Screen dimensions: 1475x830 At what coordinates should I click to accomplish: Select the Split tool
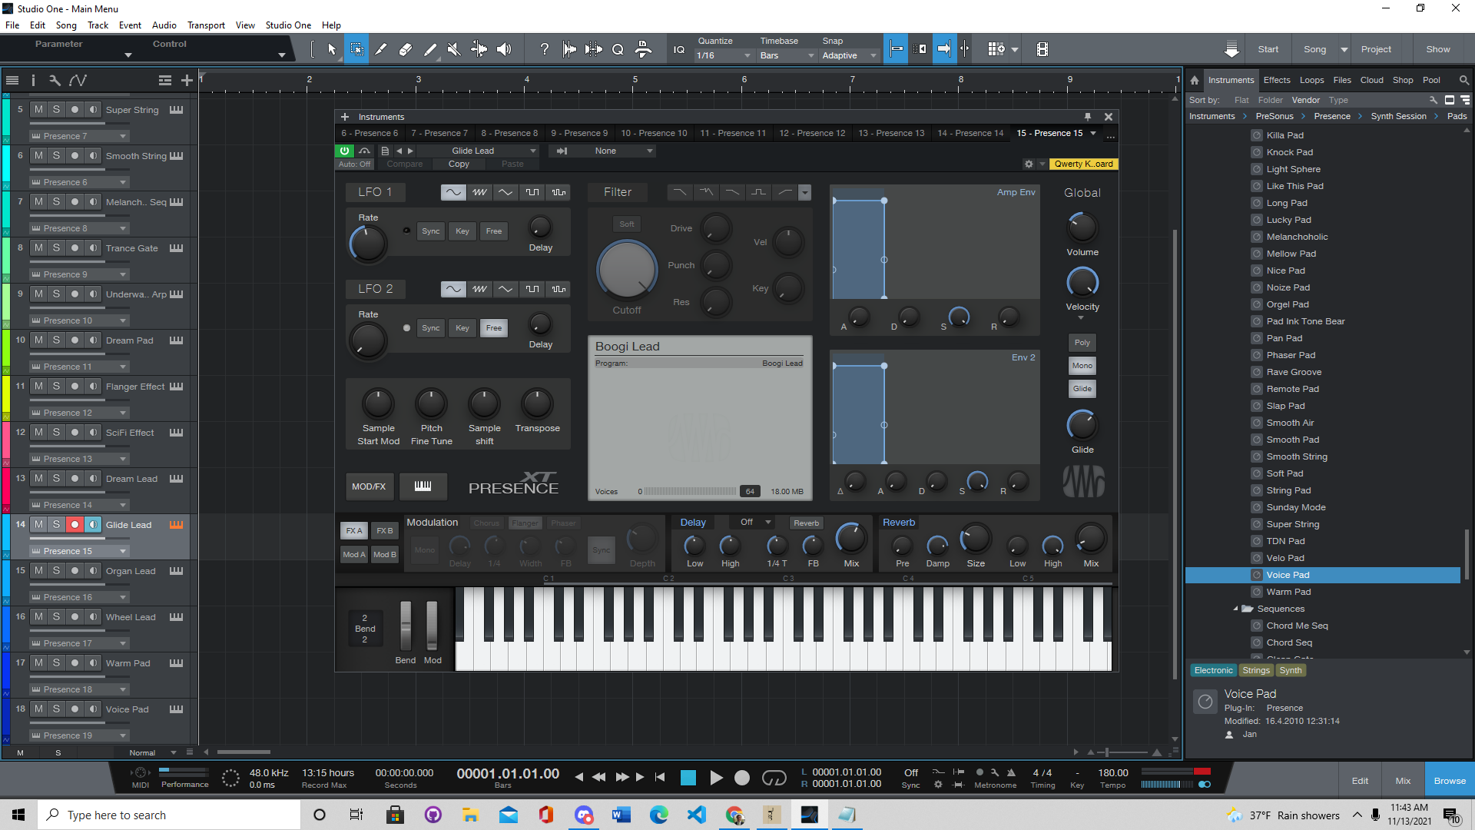point(381,49)
